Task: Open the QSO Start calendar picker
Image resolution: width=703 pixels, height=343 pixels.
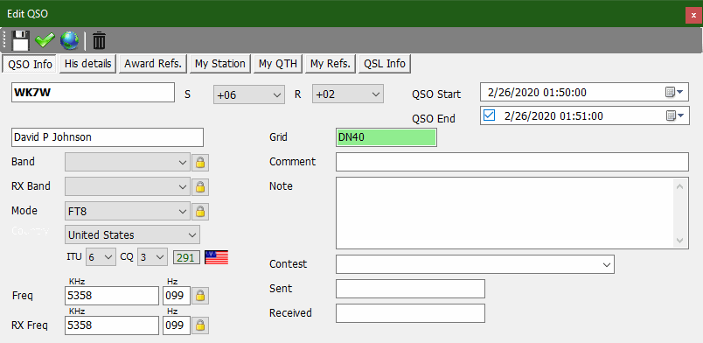Action: pyautogui.click(x=674, y=93)
